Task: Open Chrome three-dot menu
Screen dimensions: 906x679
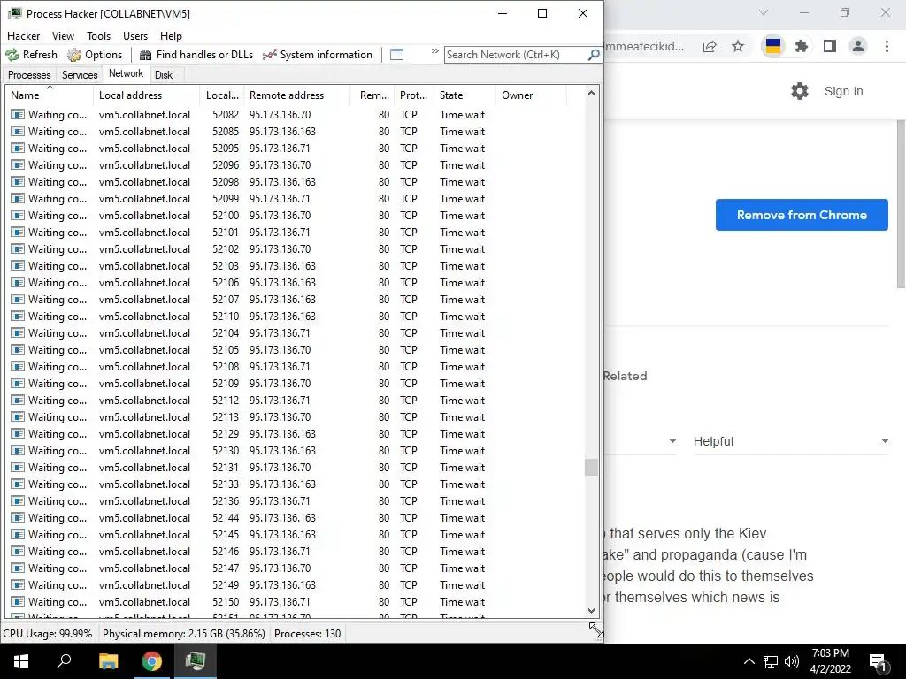Action: click(887, 46)
